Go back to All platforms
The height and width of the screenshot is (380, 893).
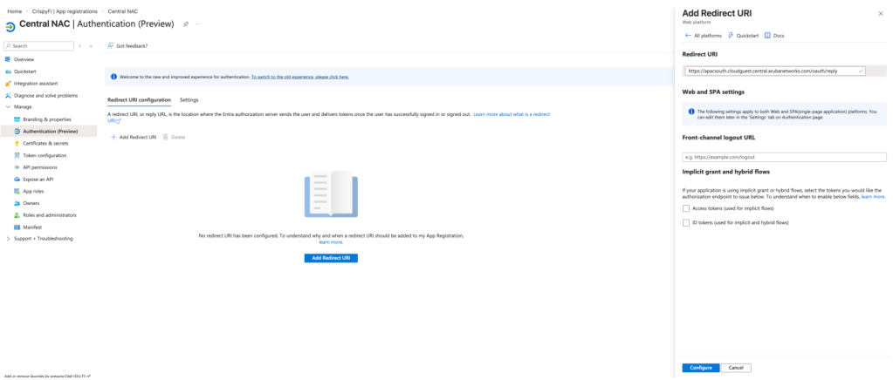click(x=704, y=36)
